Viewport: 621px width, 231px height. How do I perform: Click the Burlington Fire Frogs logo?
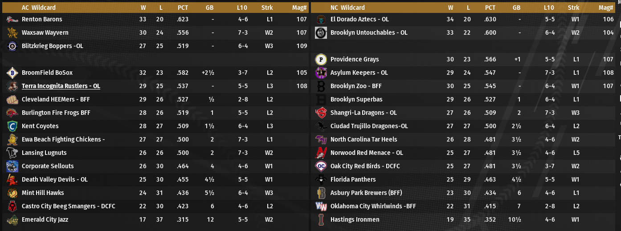click(x=12, y=113)
